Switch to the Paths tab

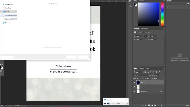pyautogui.click(x=148, y=68)
